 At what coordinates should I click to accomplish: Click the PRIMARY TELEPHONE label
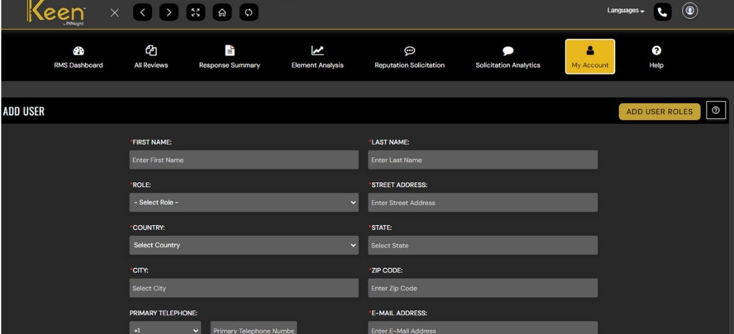(x=163, y=313)
